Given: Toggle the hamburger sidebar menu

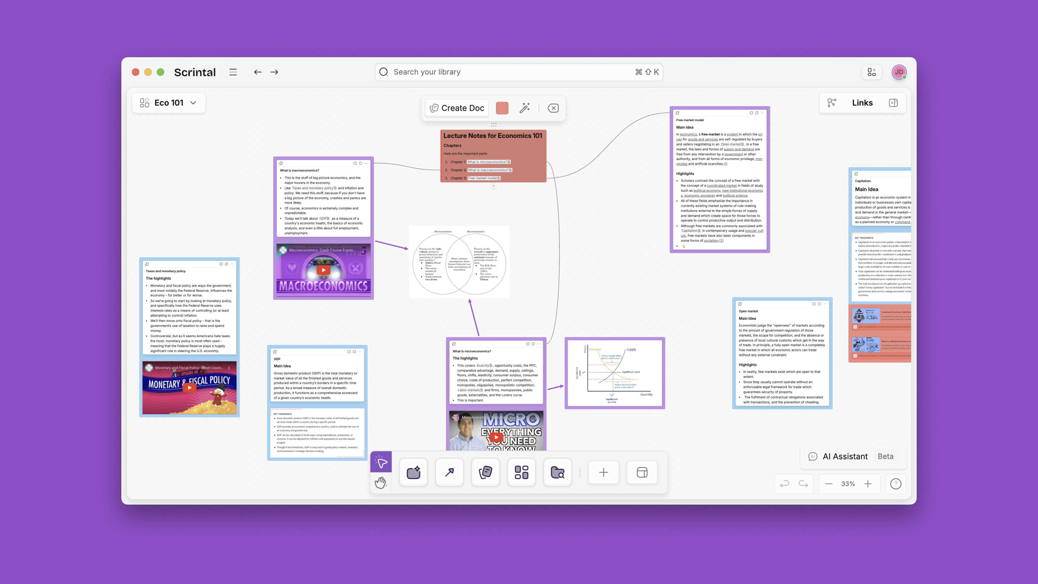Looking at the screenshot, I should [233, 72].
